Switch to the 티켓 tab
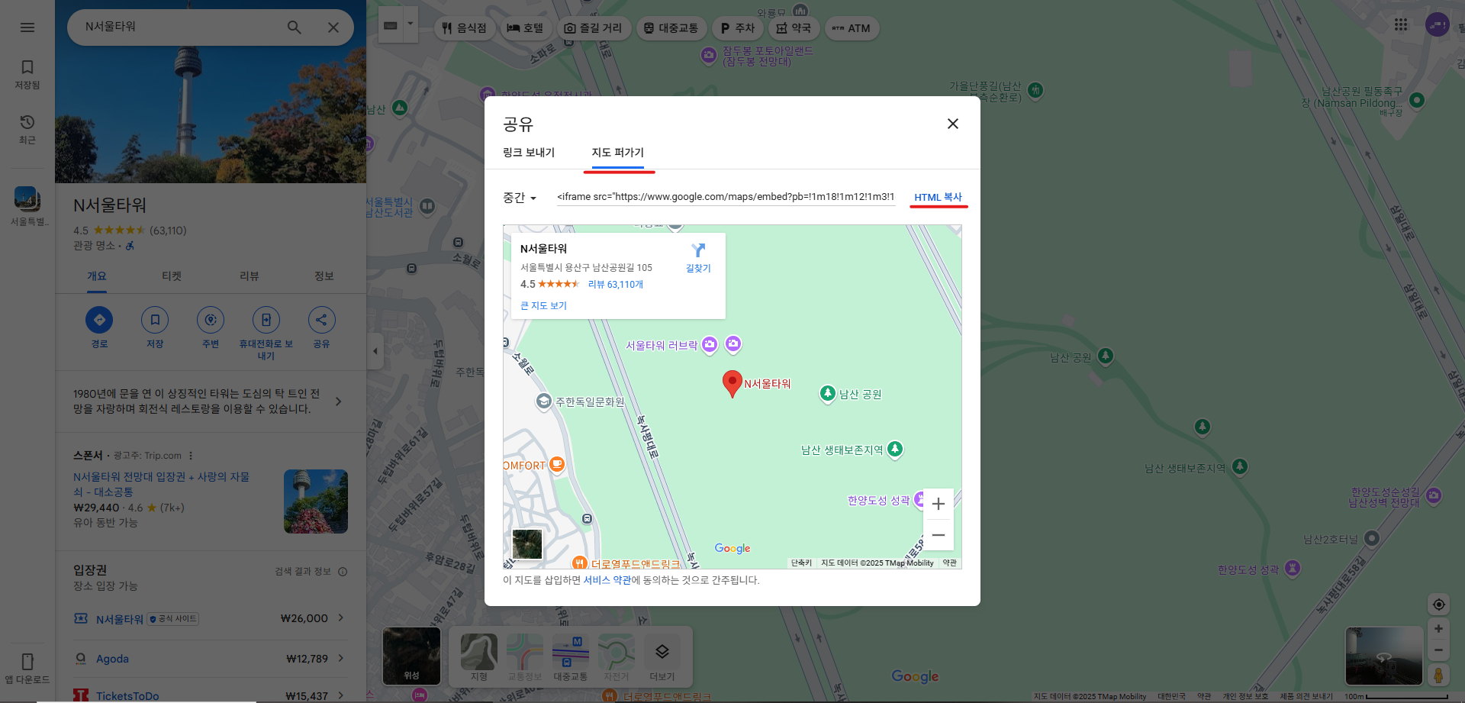The height and width of the screenshot is (703, 1465). click(x=172, y=276)
